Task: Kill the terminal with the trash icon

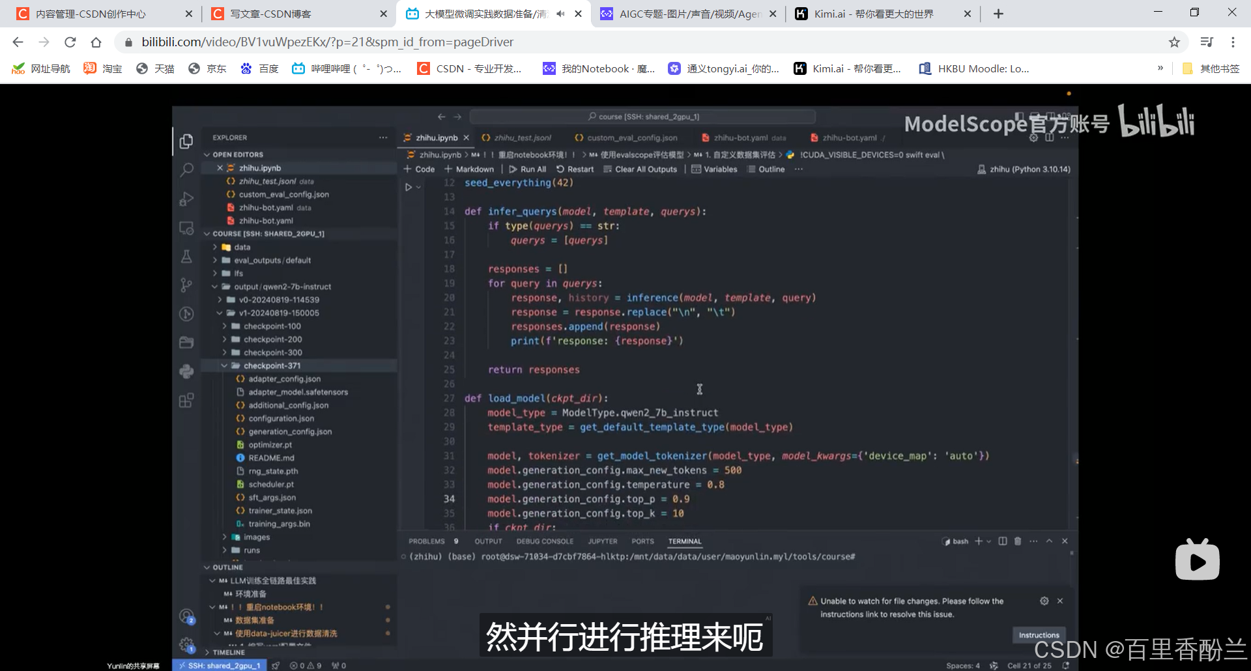Action: 1018,541
